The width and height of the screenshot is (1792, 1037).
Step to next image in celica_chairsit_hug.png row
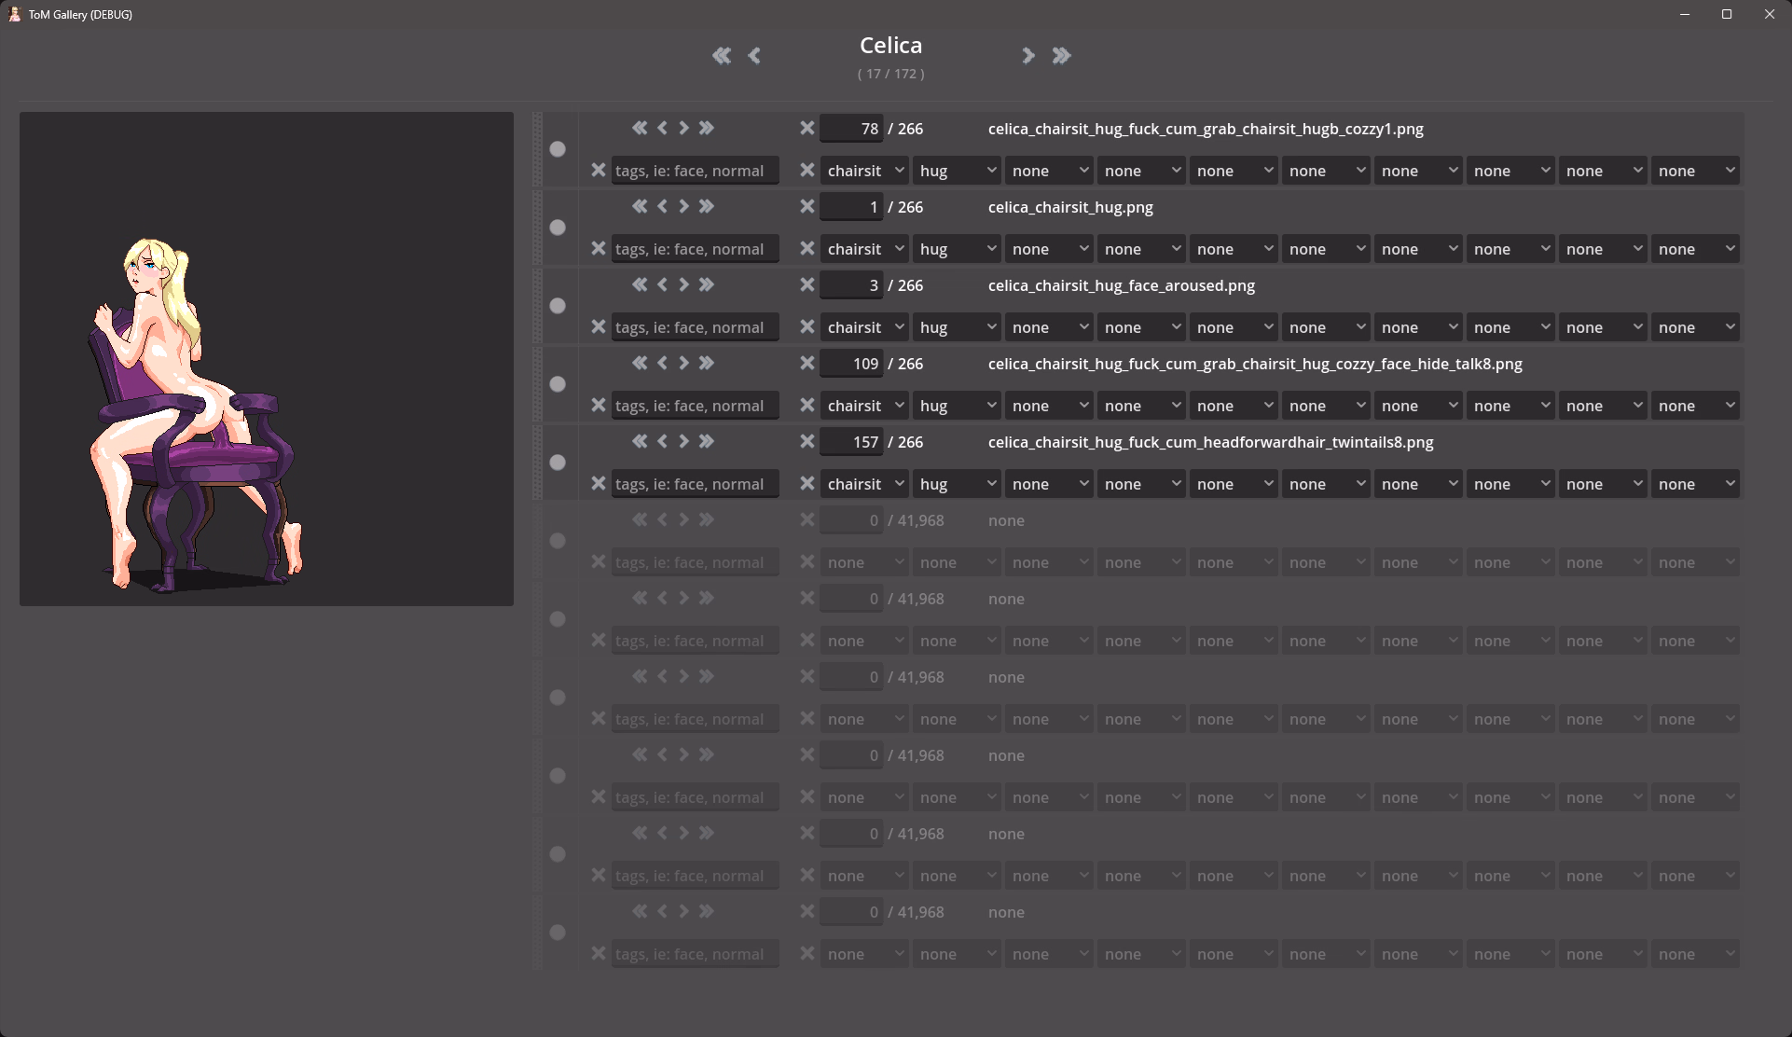tap(684, 206)
